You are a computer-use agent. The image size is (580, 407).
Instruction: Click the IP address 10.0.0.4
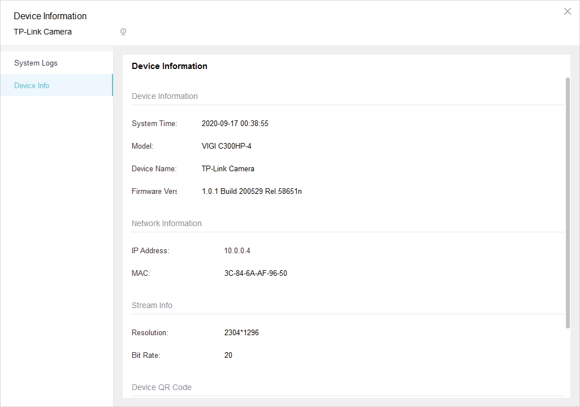coord(237,251)
